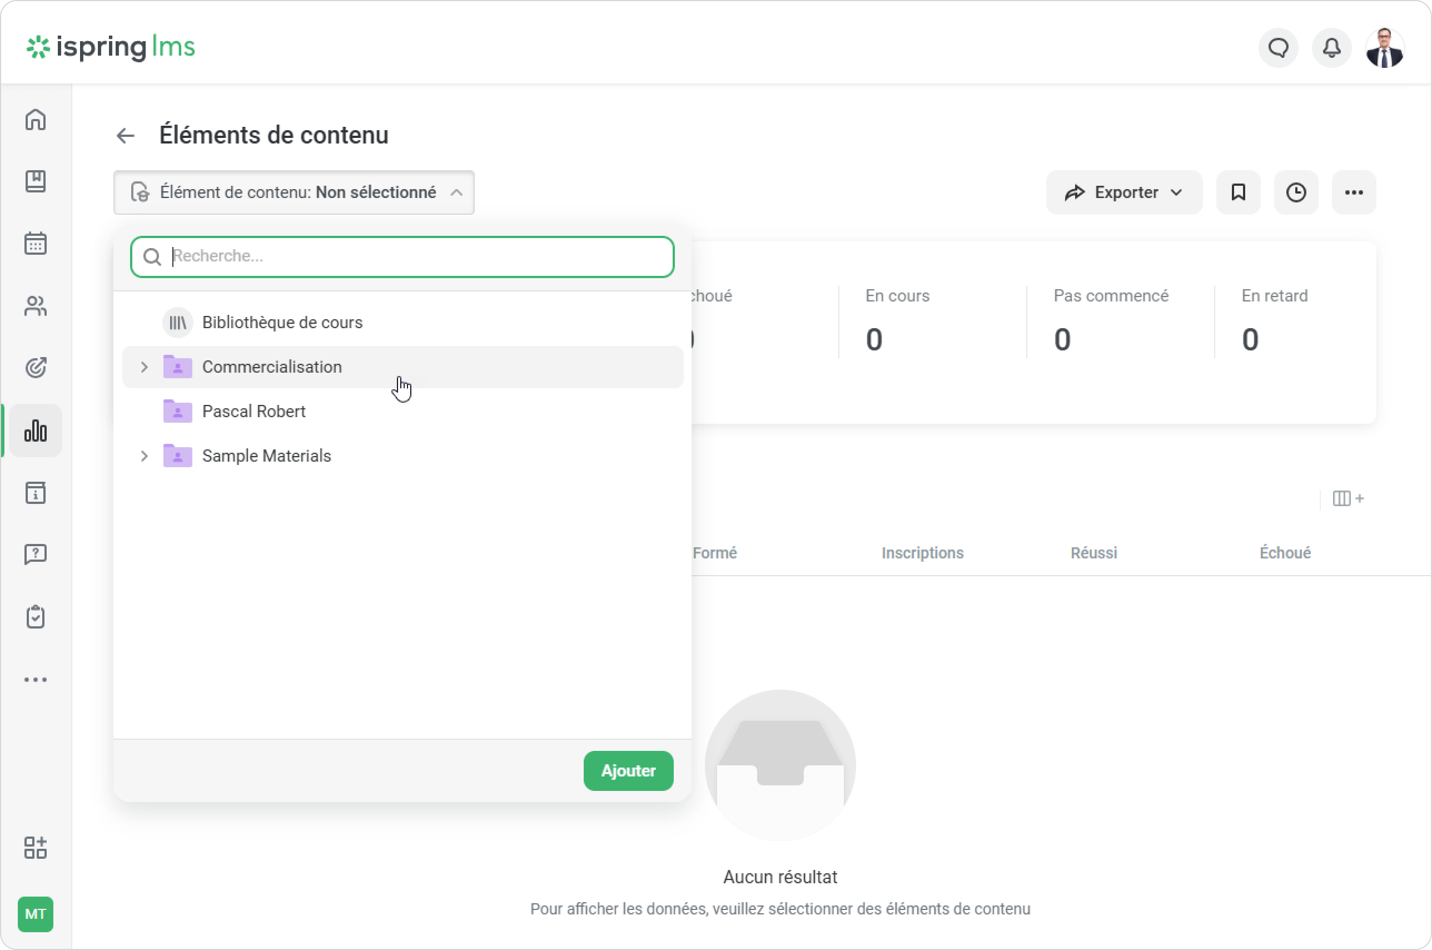Click the add columns icon

pyautogui.click(x=1348, y=498)
